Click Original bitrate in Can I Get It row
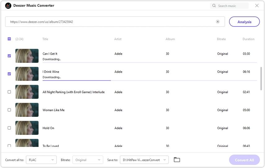The image size is (265, 168). (x=223, y=54)
